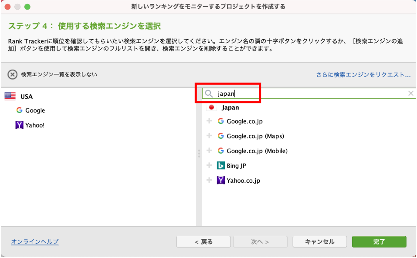Clear the japan search with X icon
Screen dimensions: 417x258
click(410, 94)
